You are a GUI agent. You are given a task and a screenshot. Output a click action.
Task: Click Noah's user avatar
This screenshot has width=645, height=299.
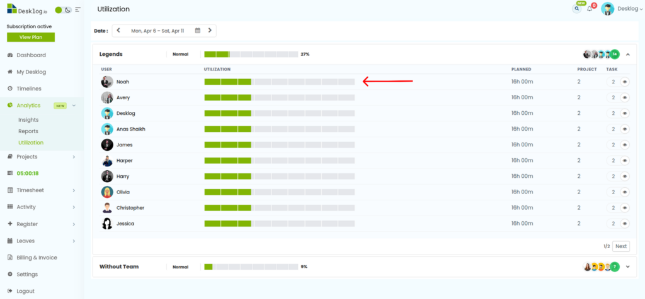pyautogui.click(x=107, y=82)
